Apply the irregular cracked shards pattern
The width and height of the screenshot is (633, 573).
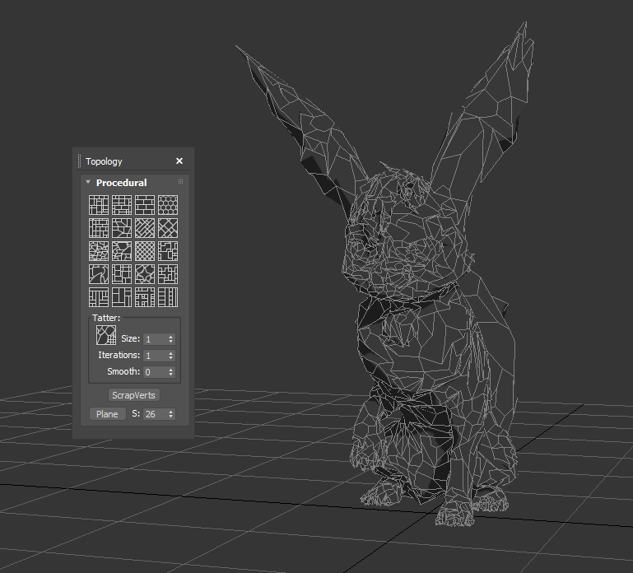[122, 228]
